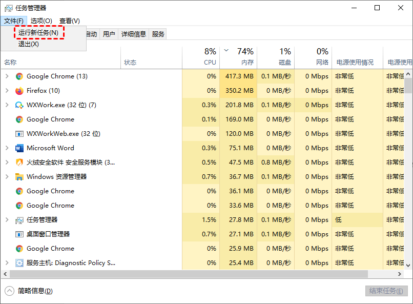
Task: Click the 201.8 MB memory cell
Action: point(238,105)
